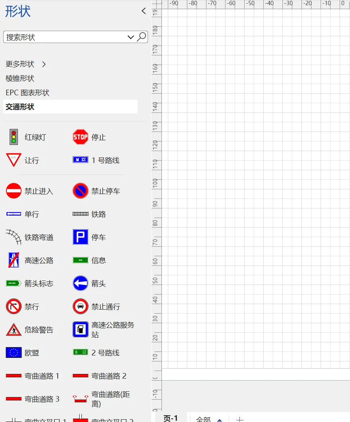Select the 红绿灯 traffic light shape

tap(13, 137)
